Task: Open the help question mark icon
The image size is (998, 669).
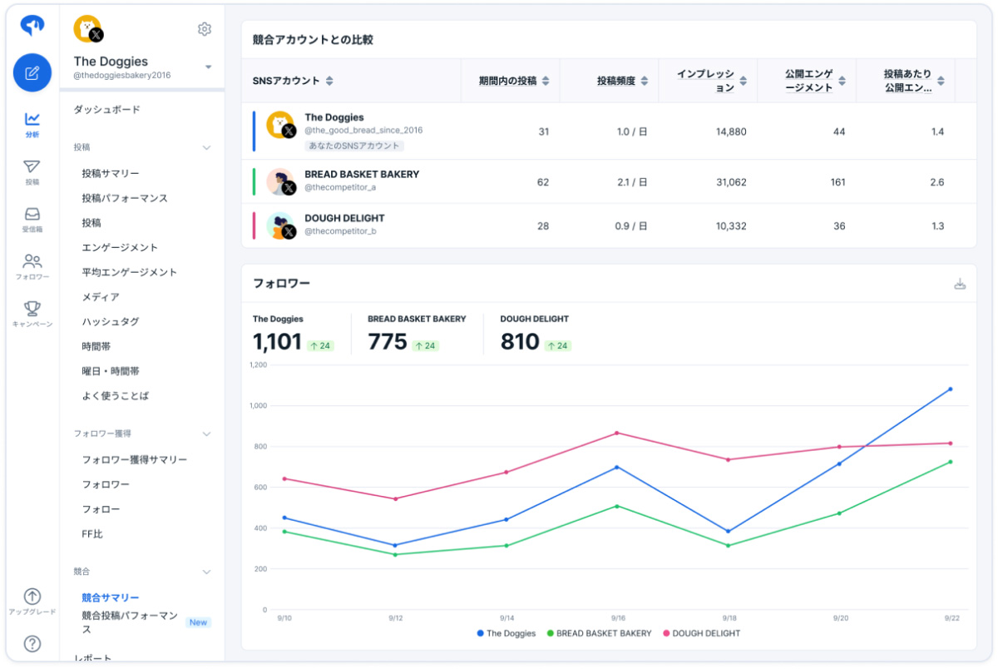Action: 32,643
